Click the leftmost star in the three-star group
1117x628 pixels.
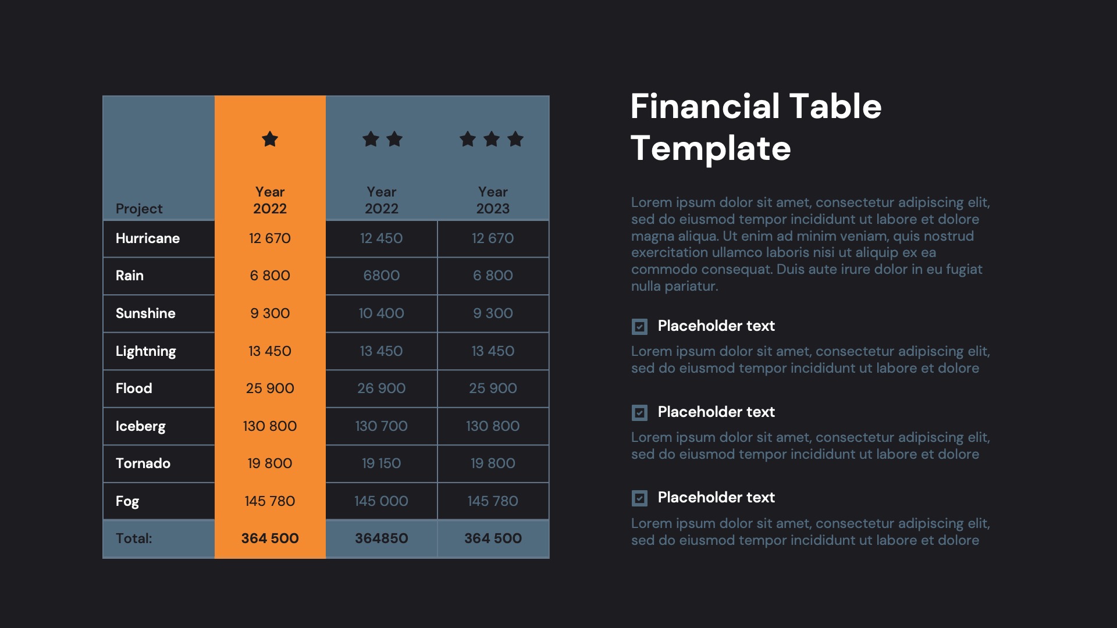pyautogui.click(x=468, y=139)
